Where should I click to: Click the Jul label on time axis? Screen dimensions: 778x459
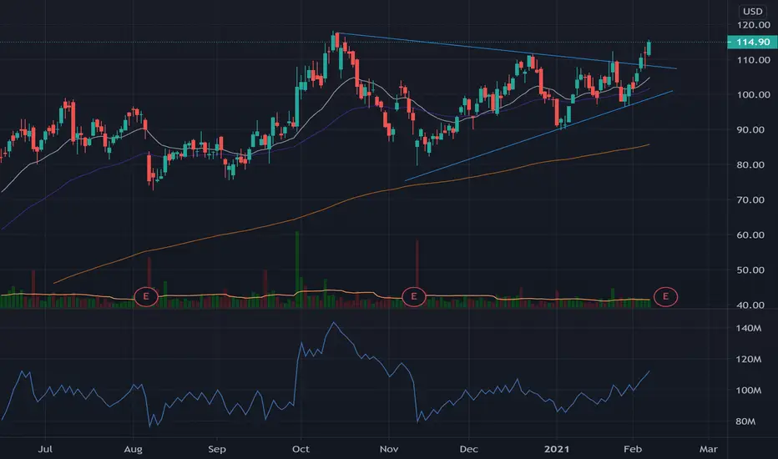(45, 449)
